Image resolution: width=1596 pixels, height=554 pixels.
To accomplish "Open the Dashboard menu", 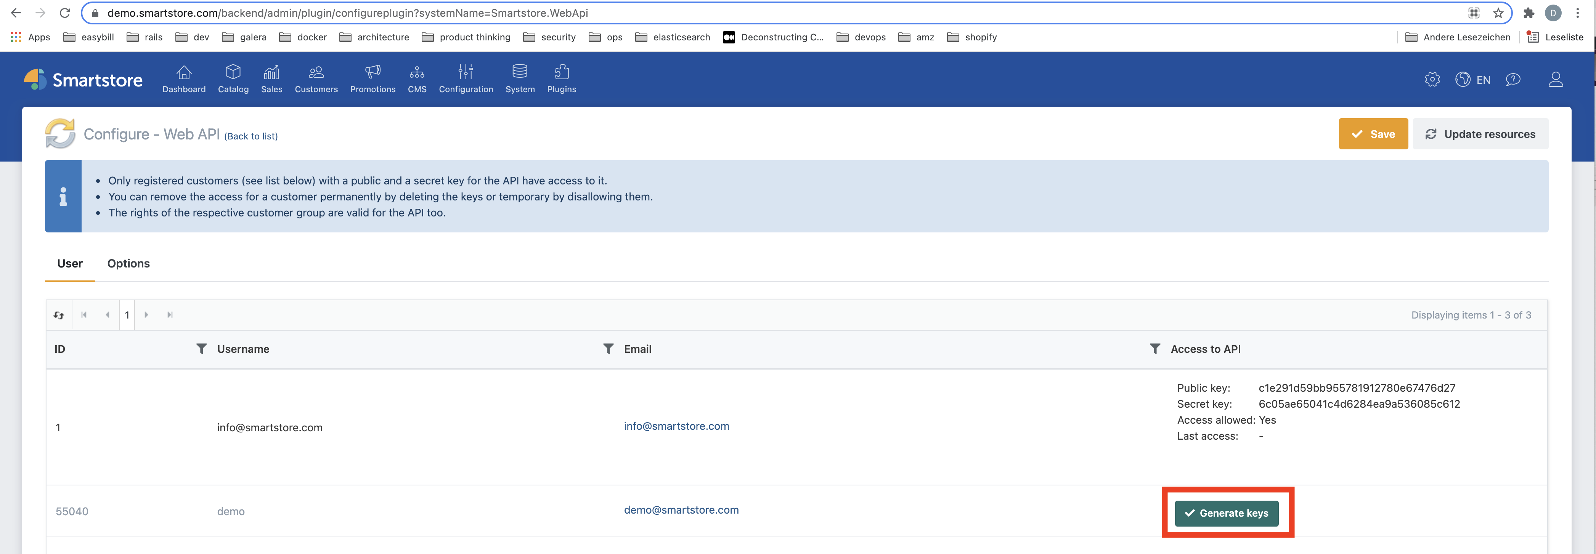I will [184, 79].
